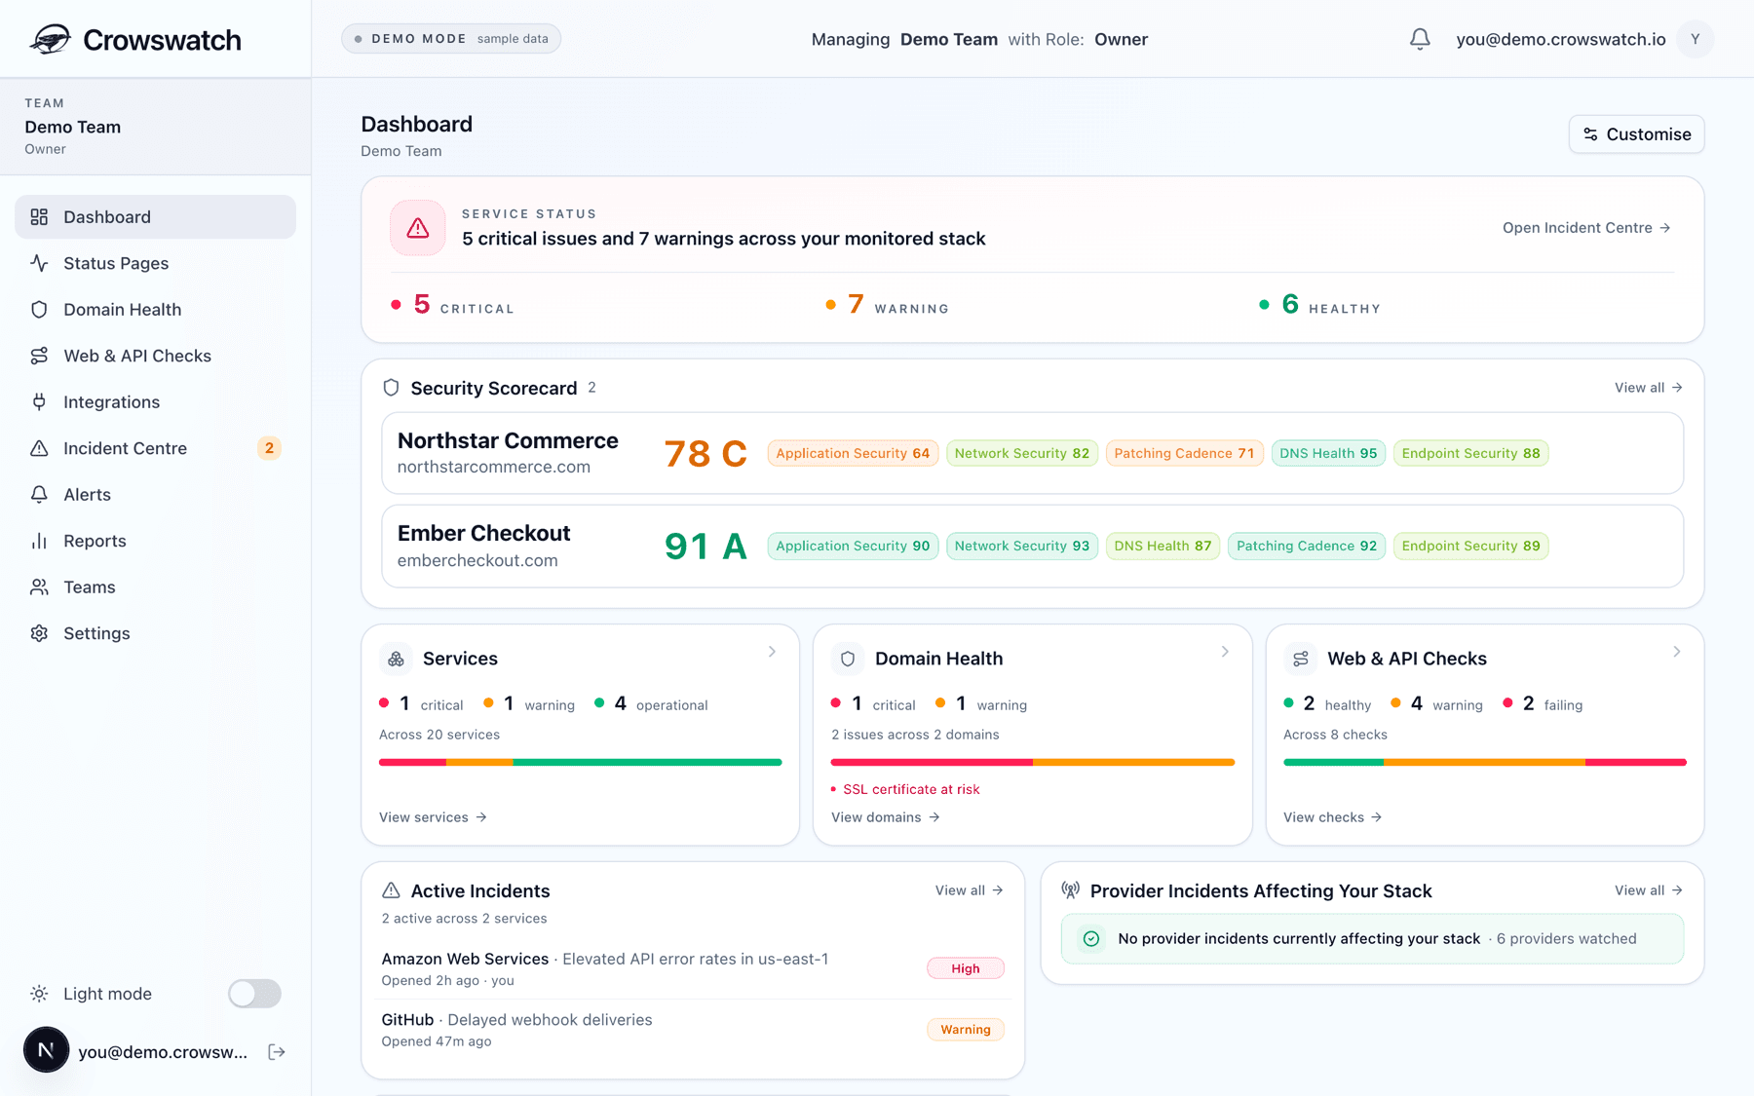
Task: Click the Customise button
Action: pyautogui.click(x=1636, y=134)
